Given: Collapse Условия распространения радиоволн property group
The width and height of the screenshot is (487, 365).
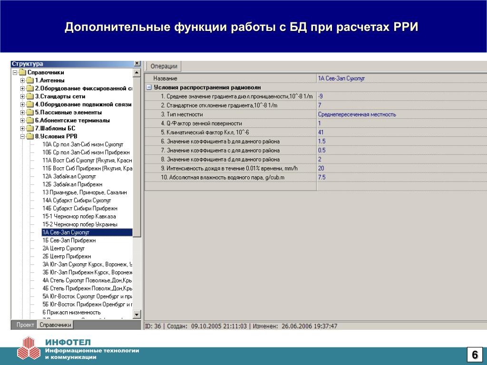Looking at the screenshot, I should pos(149,87).
